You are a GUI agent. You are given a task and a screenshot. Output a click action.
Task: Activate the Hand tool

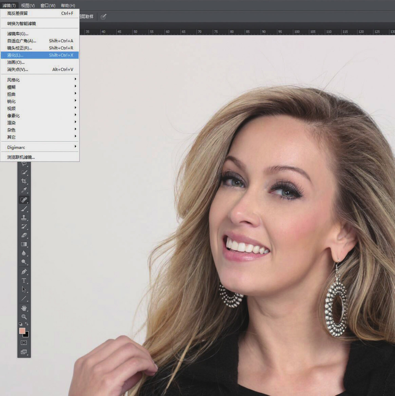24,308
